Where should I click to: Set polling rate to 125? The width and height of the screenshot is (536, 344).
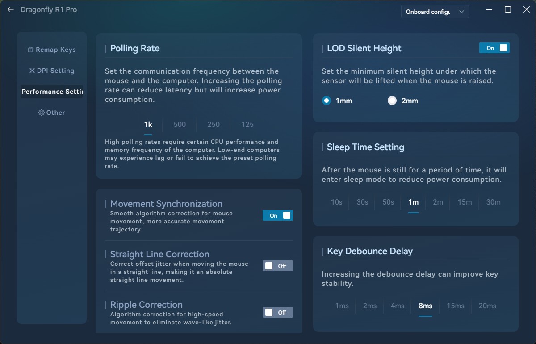coord(247,125)
